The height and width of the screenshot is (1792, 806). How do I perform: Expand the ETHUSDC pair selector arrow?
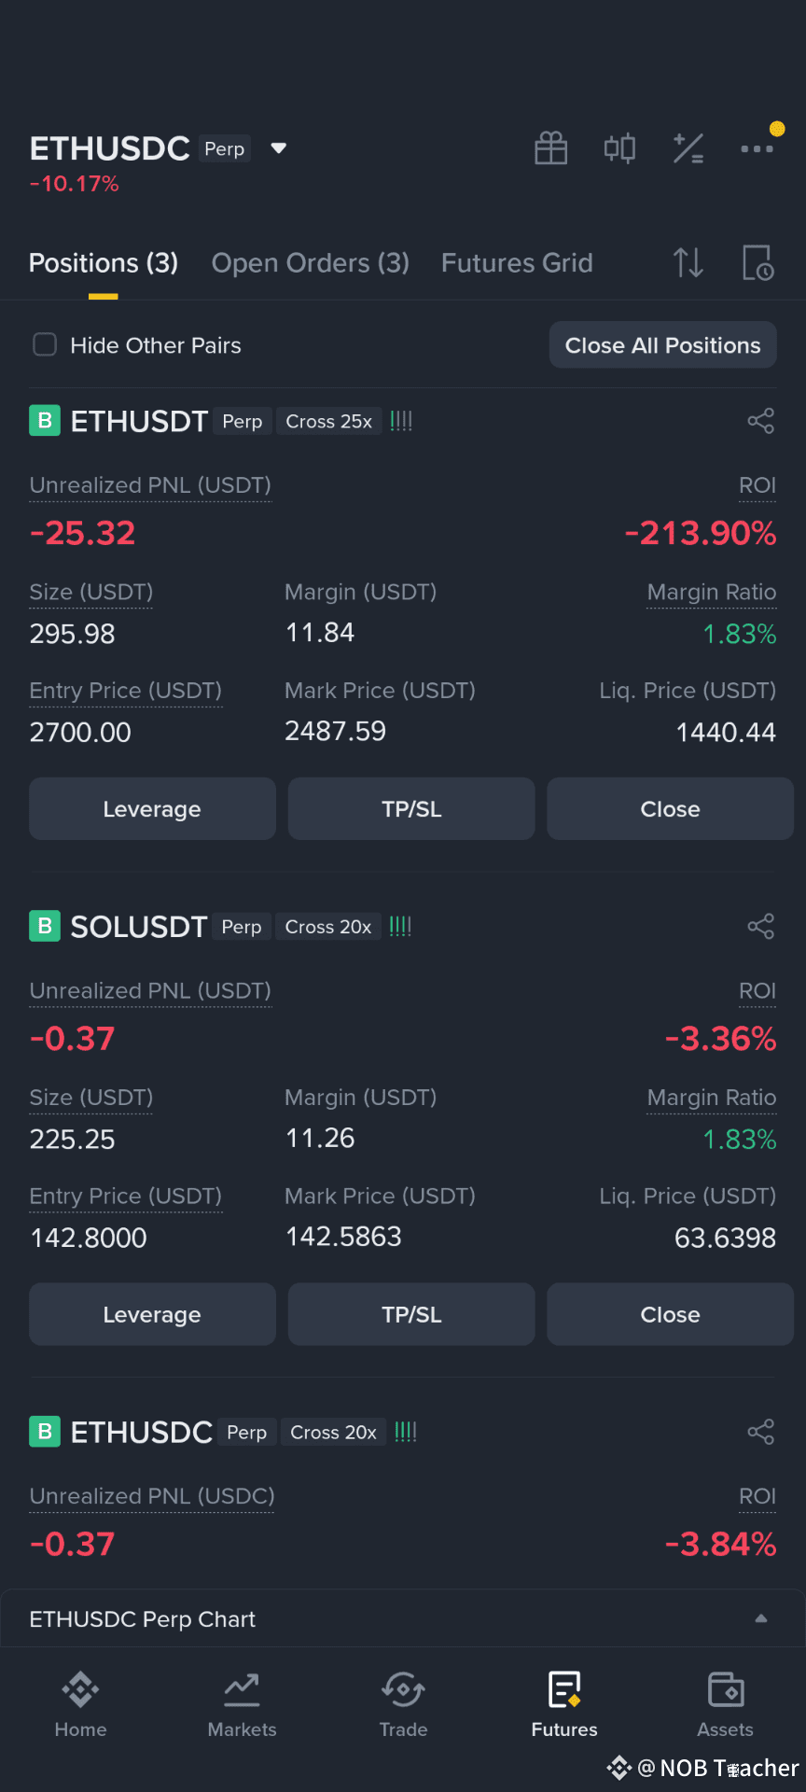pos(278,148)
